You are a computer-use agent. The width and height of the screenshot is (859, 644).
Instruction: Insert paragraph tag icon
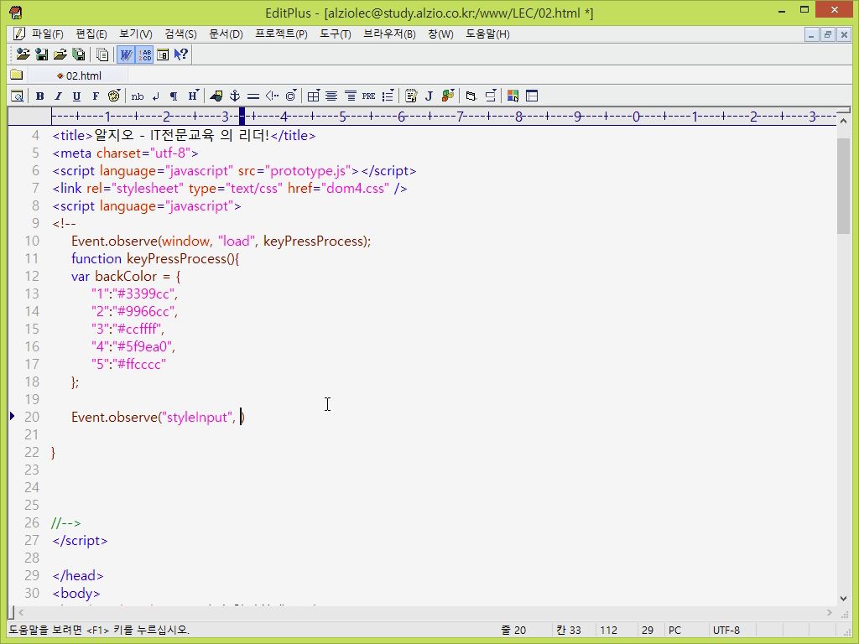(174, 96)
